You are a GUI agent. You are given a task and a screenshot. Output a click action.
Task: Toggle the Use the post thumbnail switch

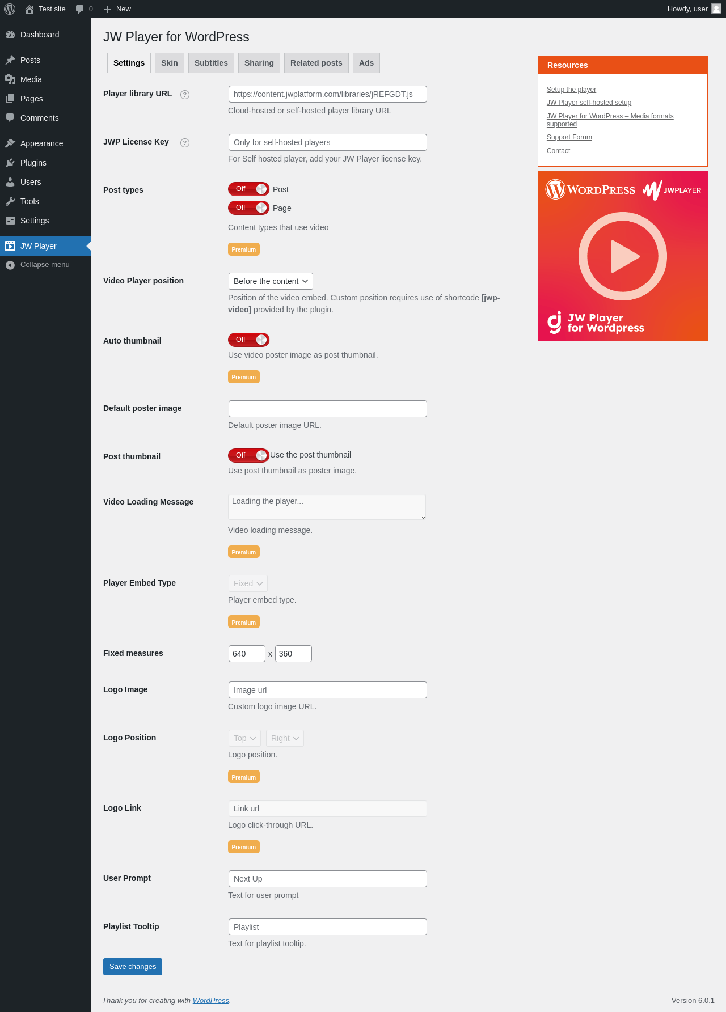tap(248, 455)
